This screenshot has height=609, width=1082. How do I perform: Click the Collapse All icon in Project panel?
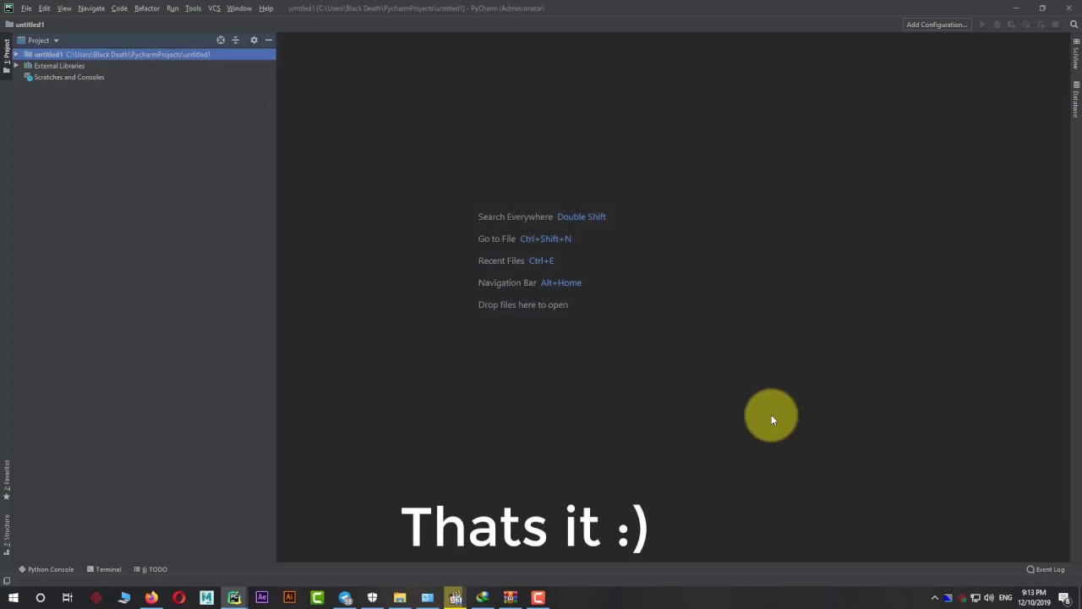click(236, 40)
